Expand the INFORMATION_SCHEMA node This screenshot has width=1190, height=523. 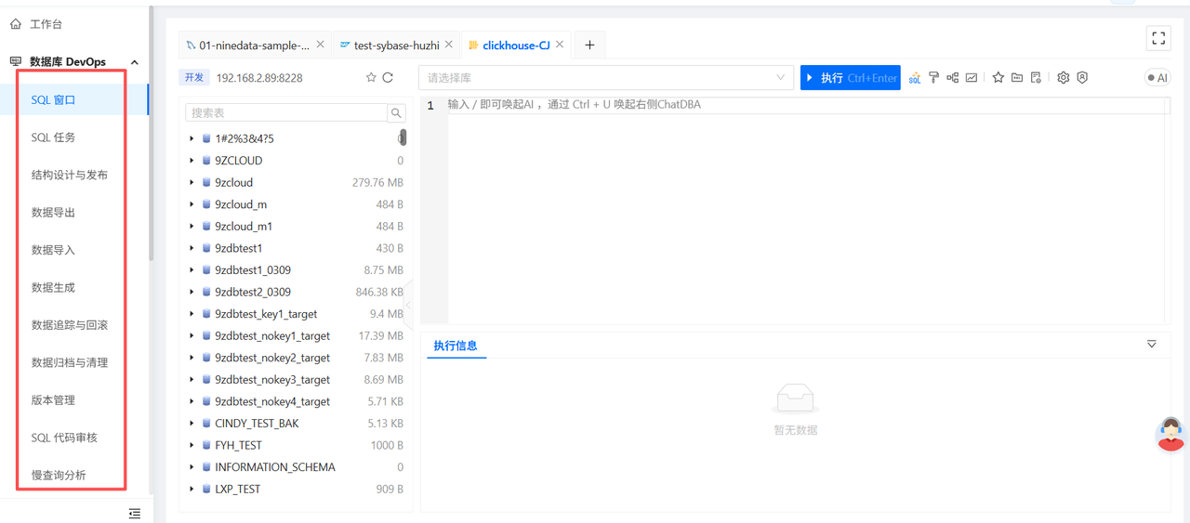192,467
